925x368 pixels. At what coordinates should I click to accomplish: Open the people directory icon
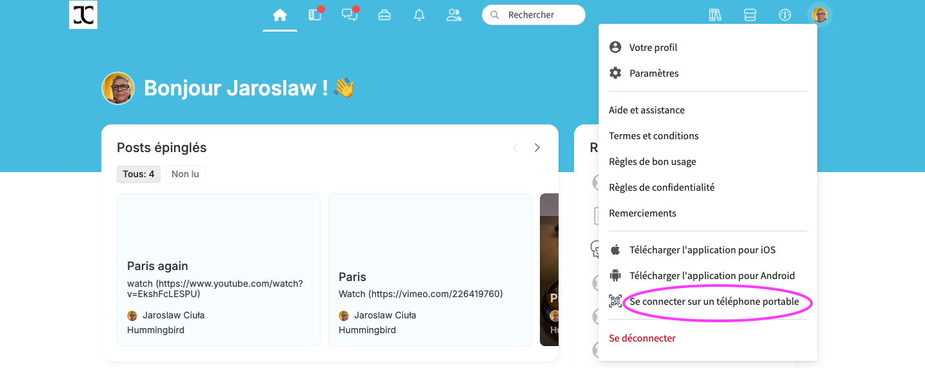454,15
